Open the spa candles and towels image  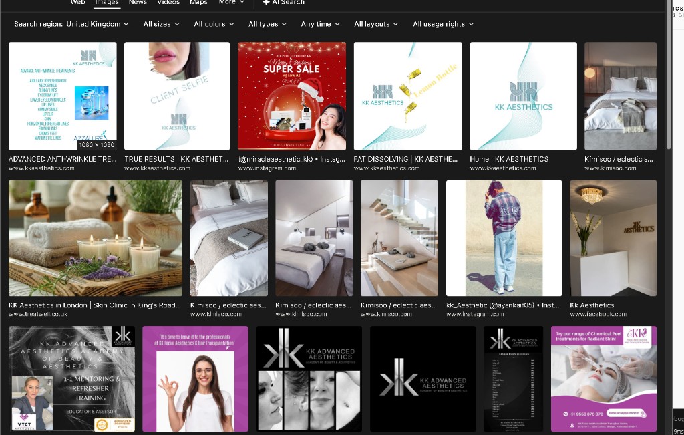[x=96, y=239]
